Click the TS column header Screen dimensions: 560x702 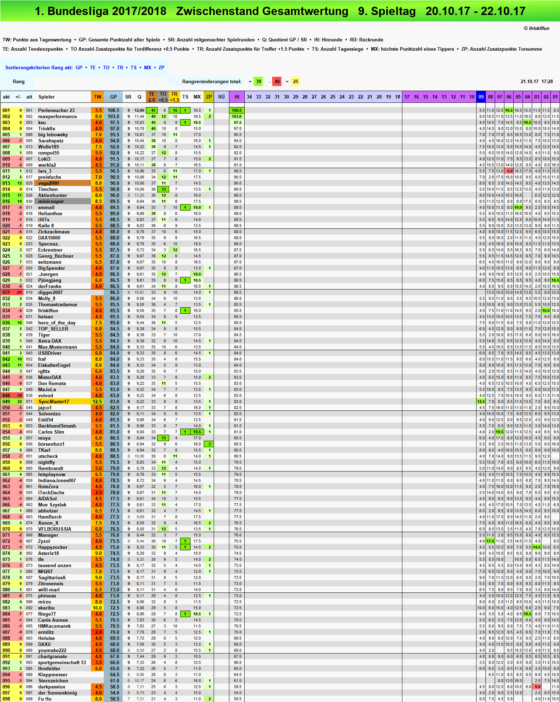[x=185, y=97]
